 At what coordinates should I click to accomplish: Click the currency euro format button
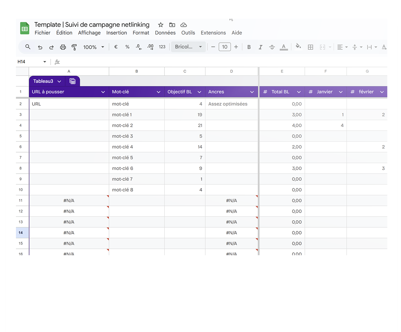pyautogui.click(x=116, y=47)
